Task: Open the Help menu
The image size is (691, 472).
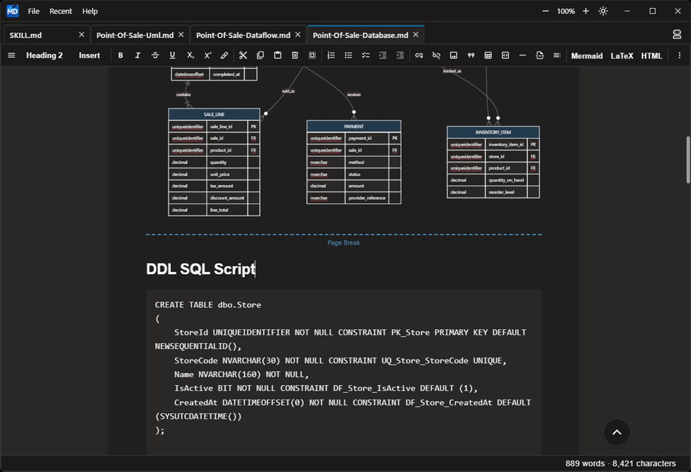Action: click(x=90, y=11)
